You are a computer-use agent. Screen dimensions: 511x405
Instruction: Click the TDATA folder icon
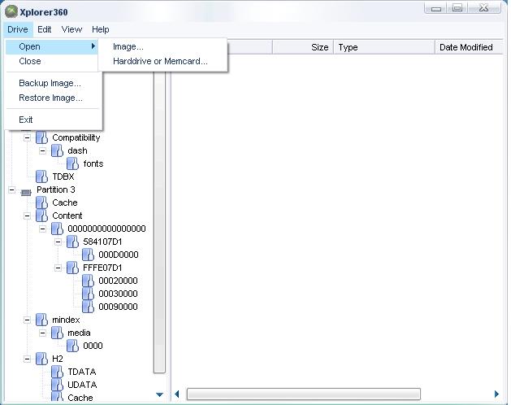pos(58,372)
